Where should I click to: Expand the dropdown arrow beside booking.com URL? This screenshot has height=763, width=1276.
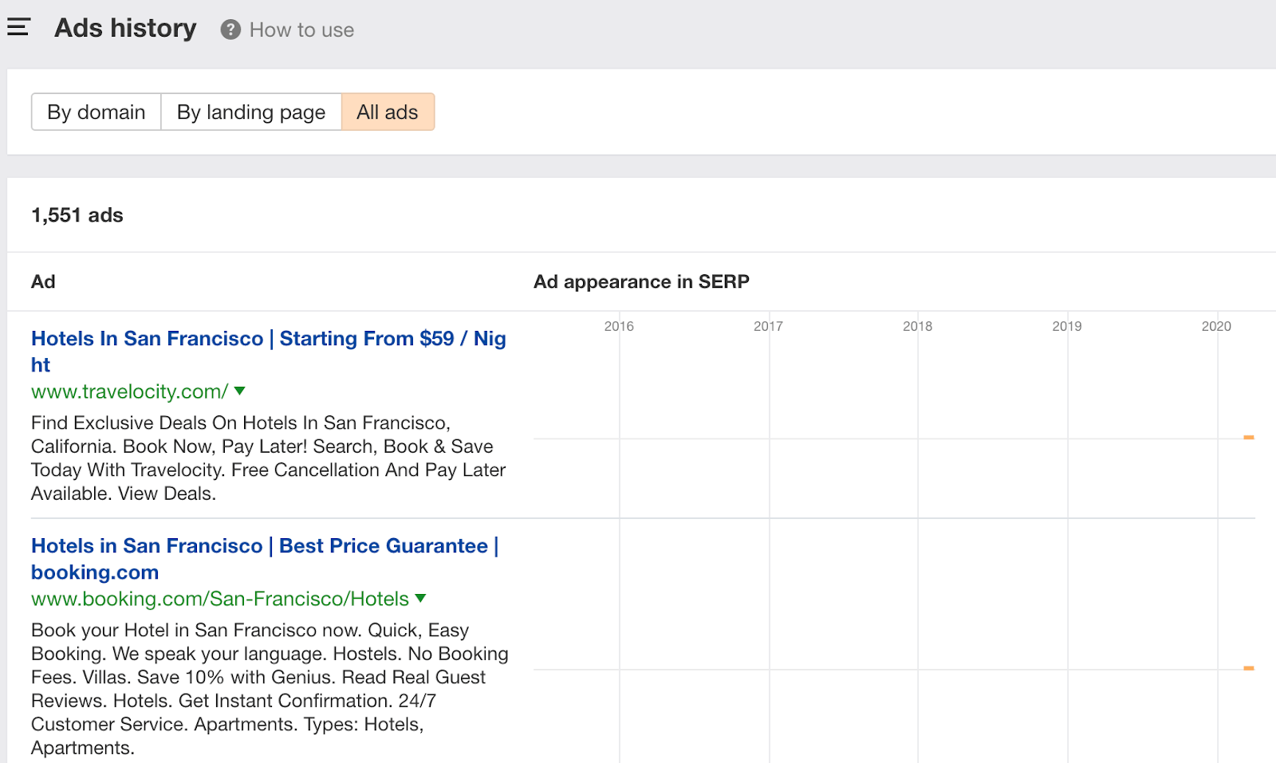[421, 599]
